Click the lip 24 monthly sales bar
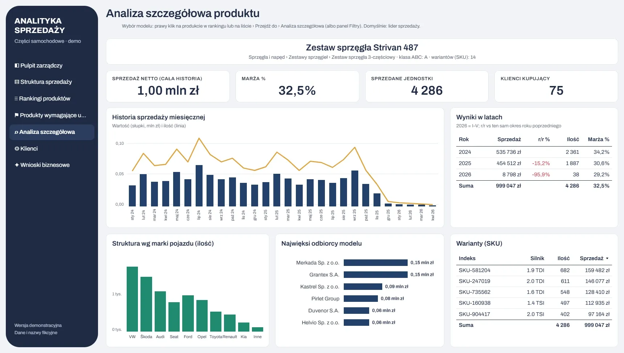624x353 pixels. point(199,186)
